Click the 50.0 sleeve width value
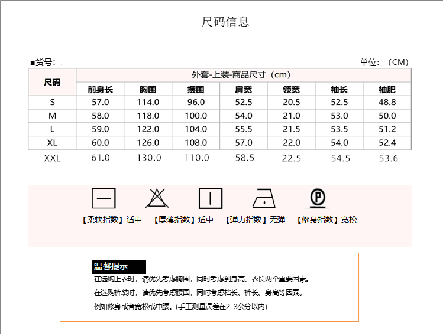 point(387,116)
